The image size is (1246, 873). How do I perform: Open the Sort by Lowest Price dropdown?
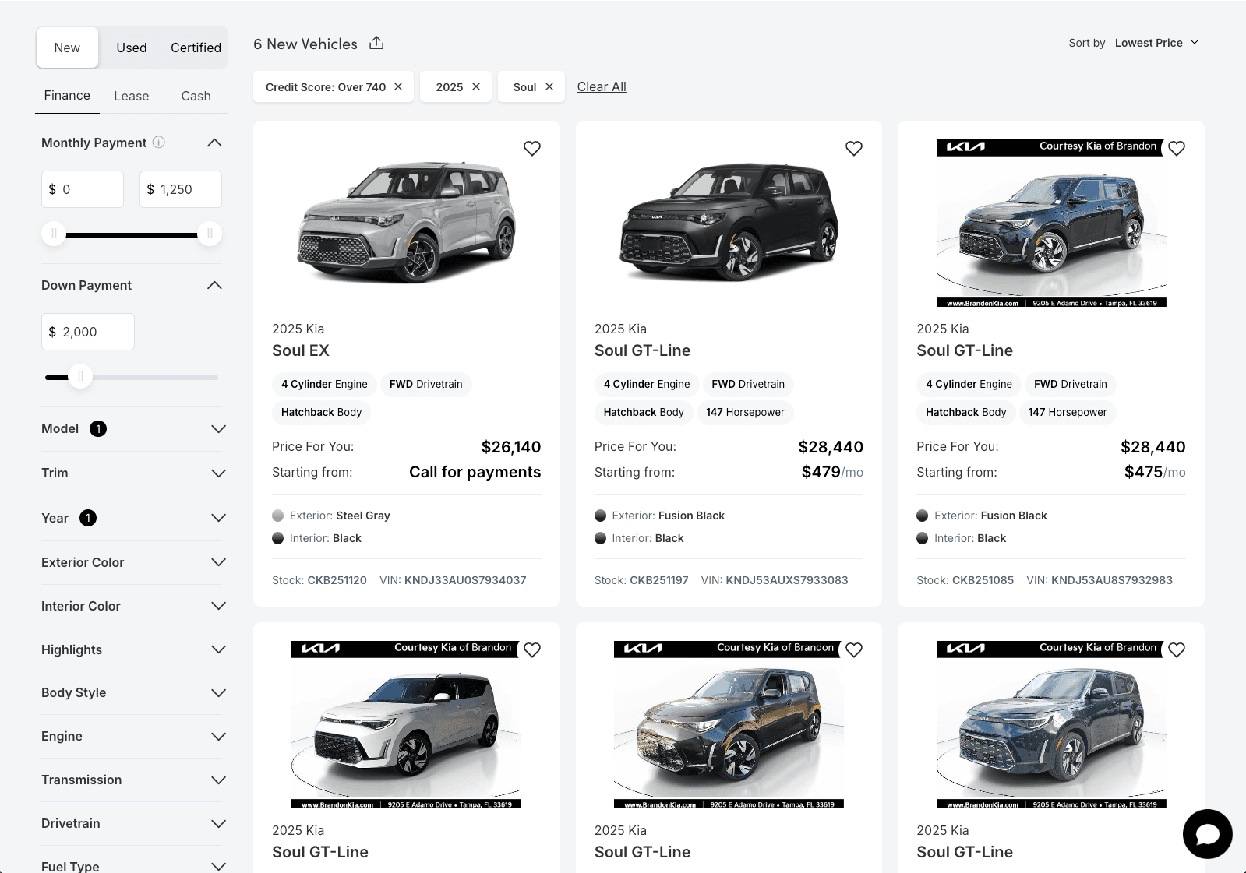click(1156, 43)
